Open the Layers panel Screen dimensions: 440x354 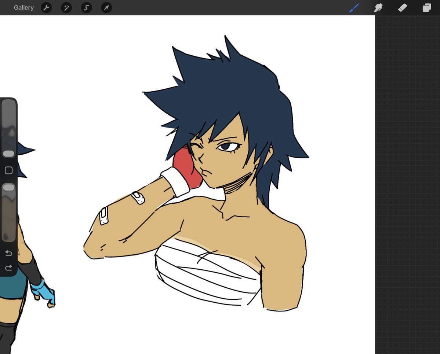426,8
